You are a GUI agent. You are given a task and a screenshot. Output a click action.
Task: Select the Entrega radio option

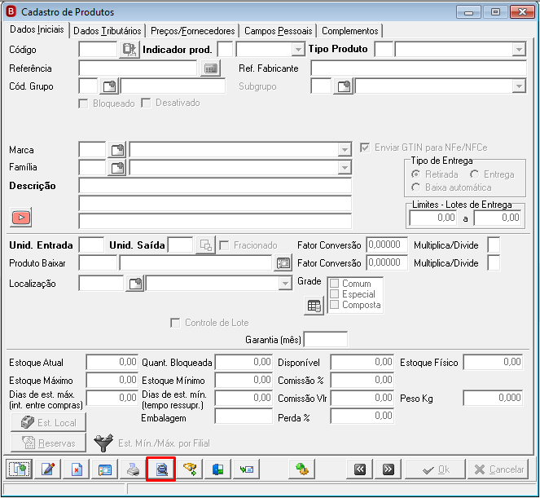click(x=474, y=174)
